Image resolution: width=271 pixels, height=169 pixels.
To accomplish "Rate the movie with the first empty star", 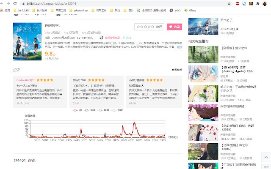I will pos(138,27).
